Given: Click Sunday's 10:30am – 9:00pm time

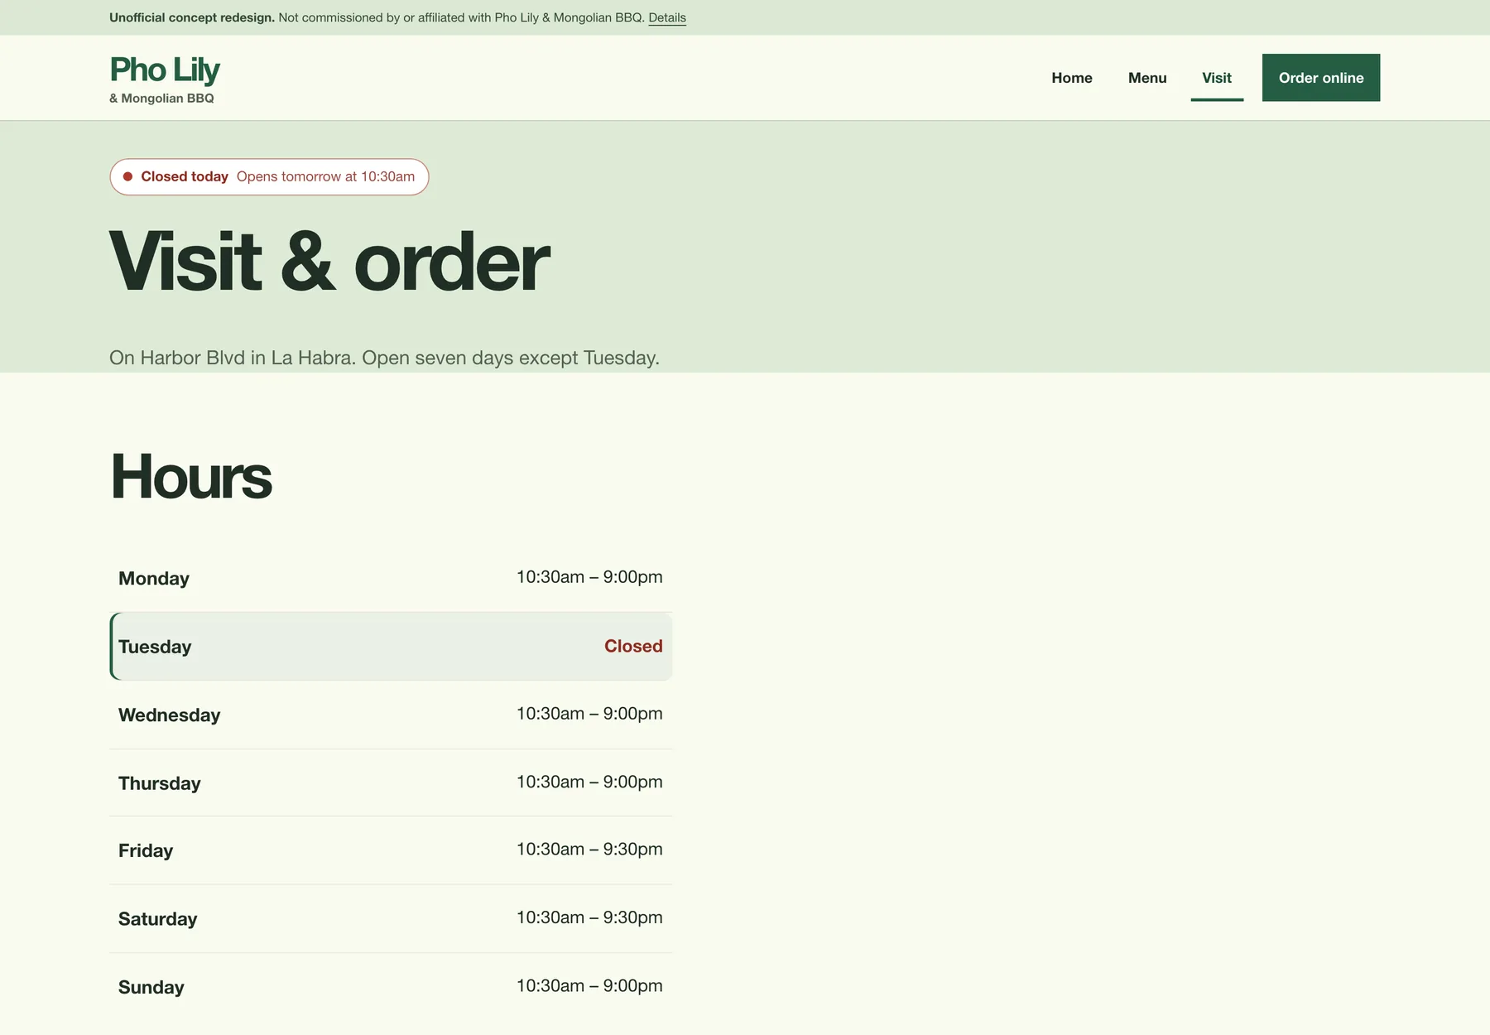Looking at the screenshot, I should pos(589,986).
